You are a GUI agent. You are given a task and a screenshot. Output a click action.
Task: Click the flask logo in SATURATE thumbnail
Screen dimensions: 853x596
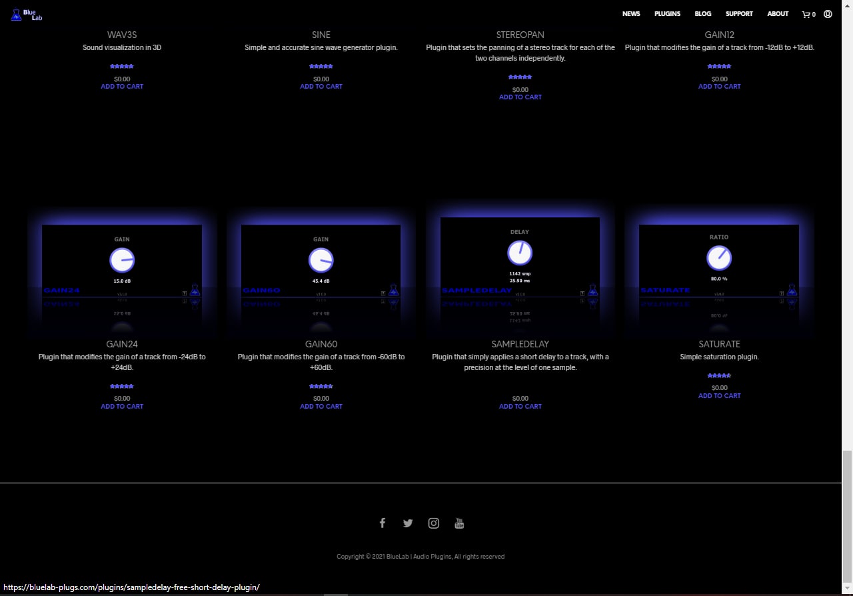pos(792,291)
